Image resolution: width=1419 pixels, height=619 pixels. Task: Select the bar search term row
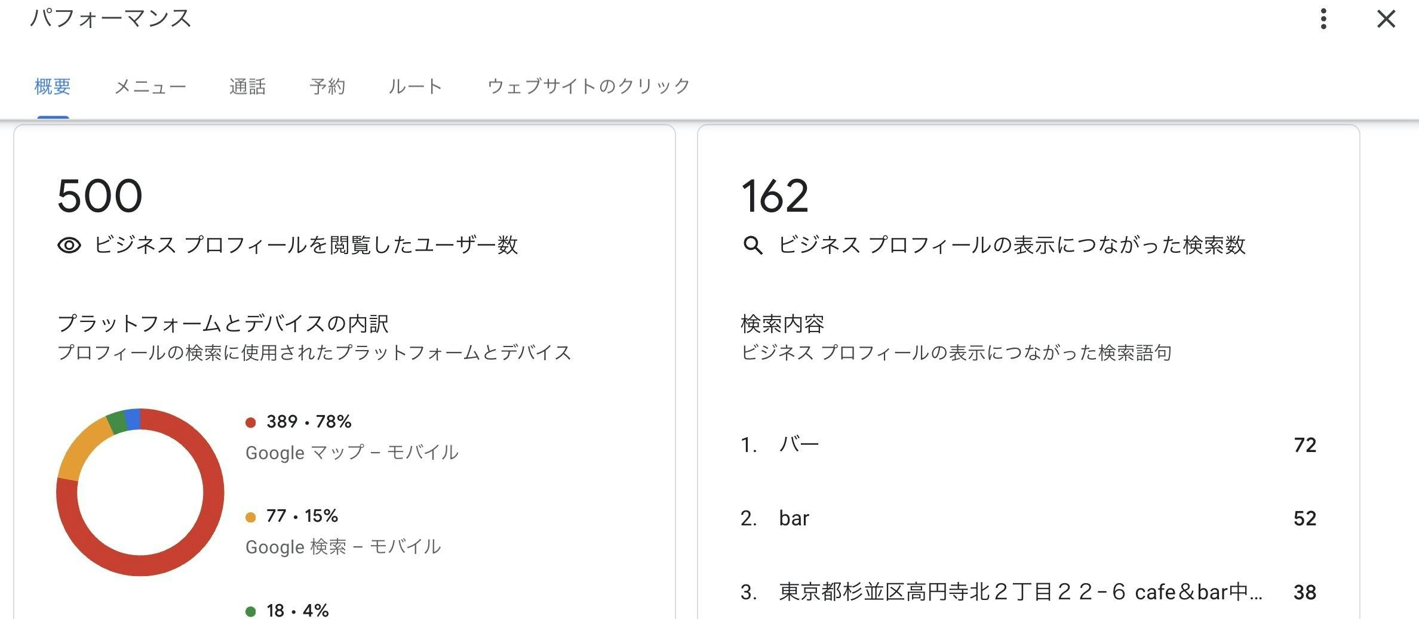[x=1027, y=518]
